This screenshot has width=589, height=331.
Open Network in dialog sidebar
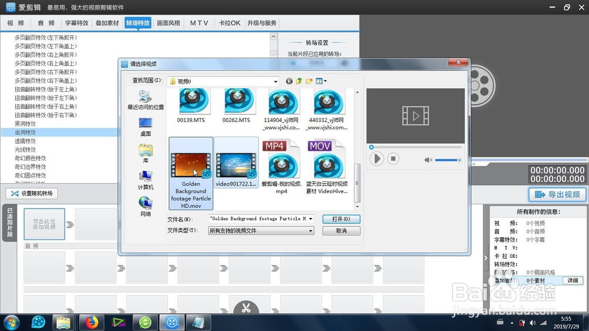pos(145,207)
